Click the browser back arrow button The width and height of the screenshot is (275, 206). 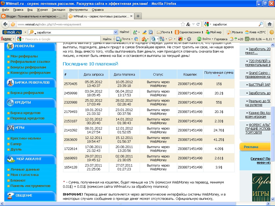[x=5, y=24]
